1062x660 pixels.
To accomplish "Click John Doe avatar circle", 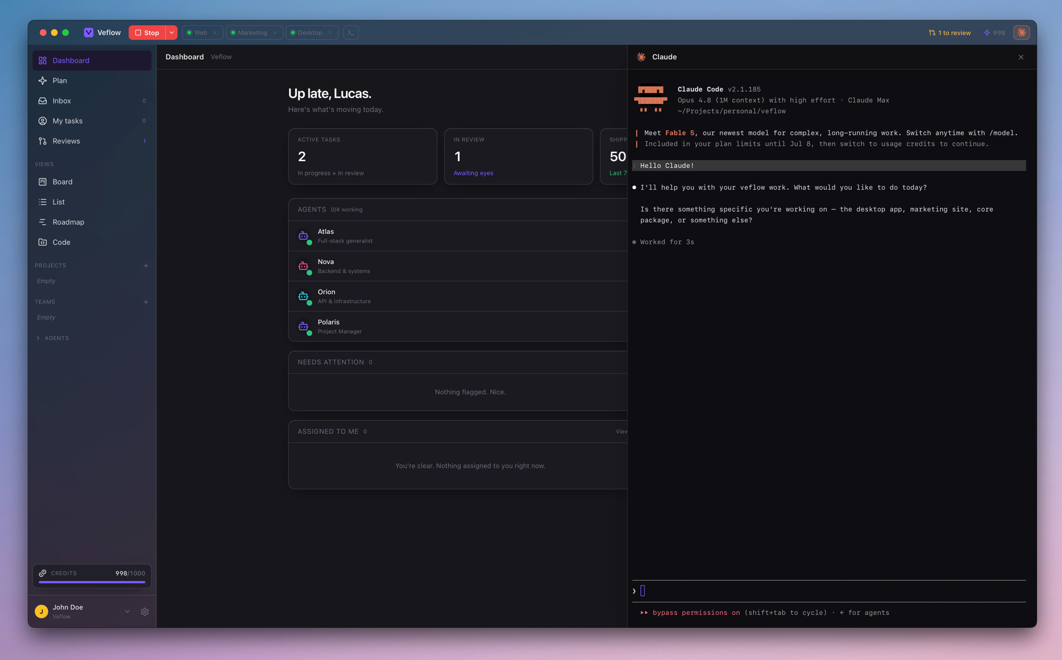I will tap(41, 612).
